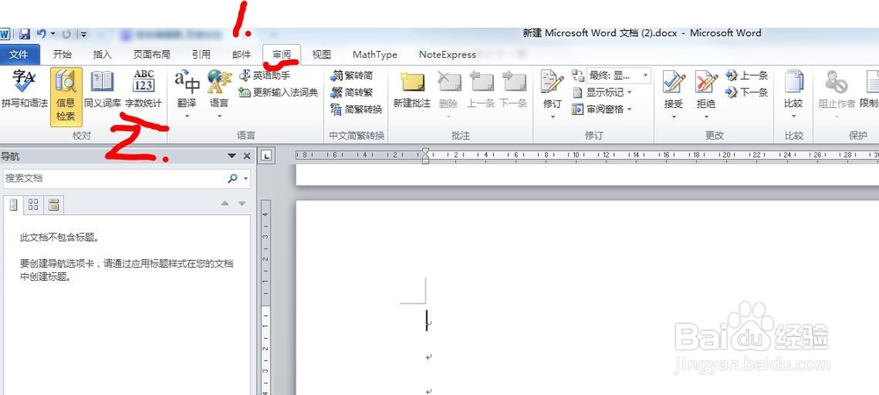Screen dimensions: 879x395
Task: Go to Previous change (上一条) in Changes group
Action: [x=746, y=75]
